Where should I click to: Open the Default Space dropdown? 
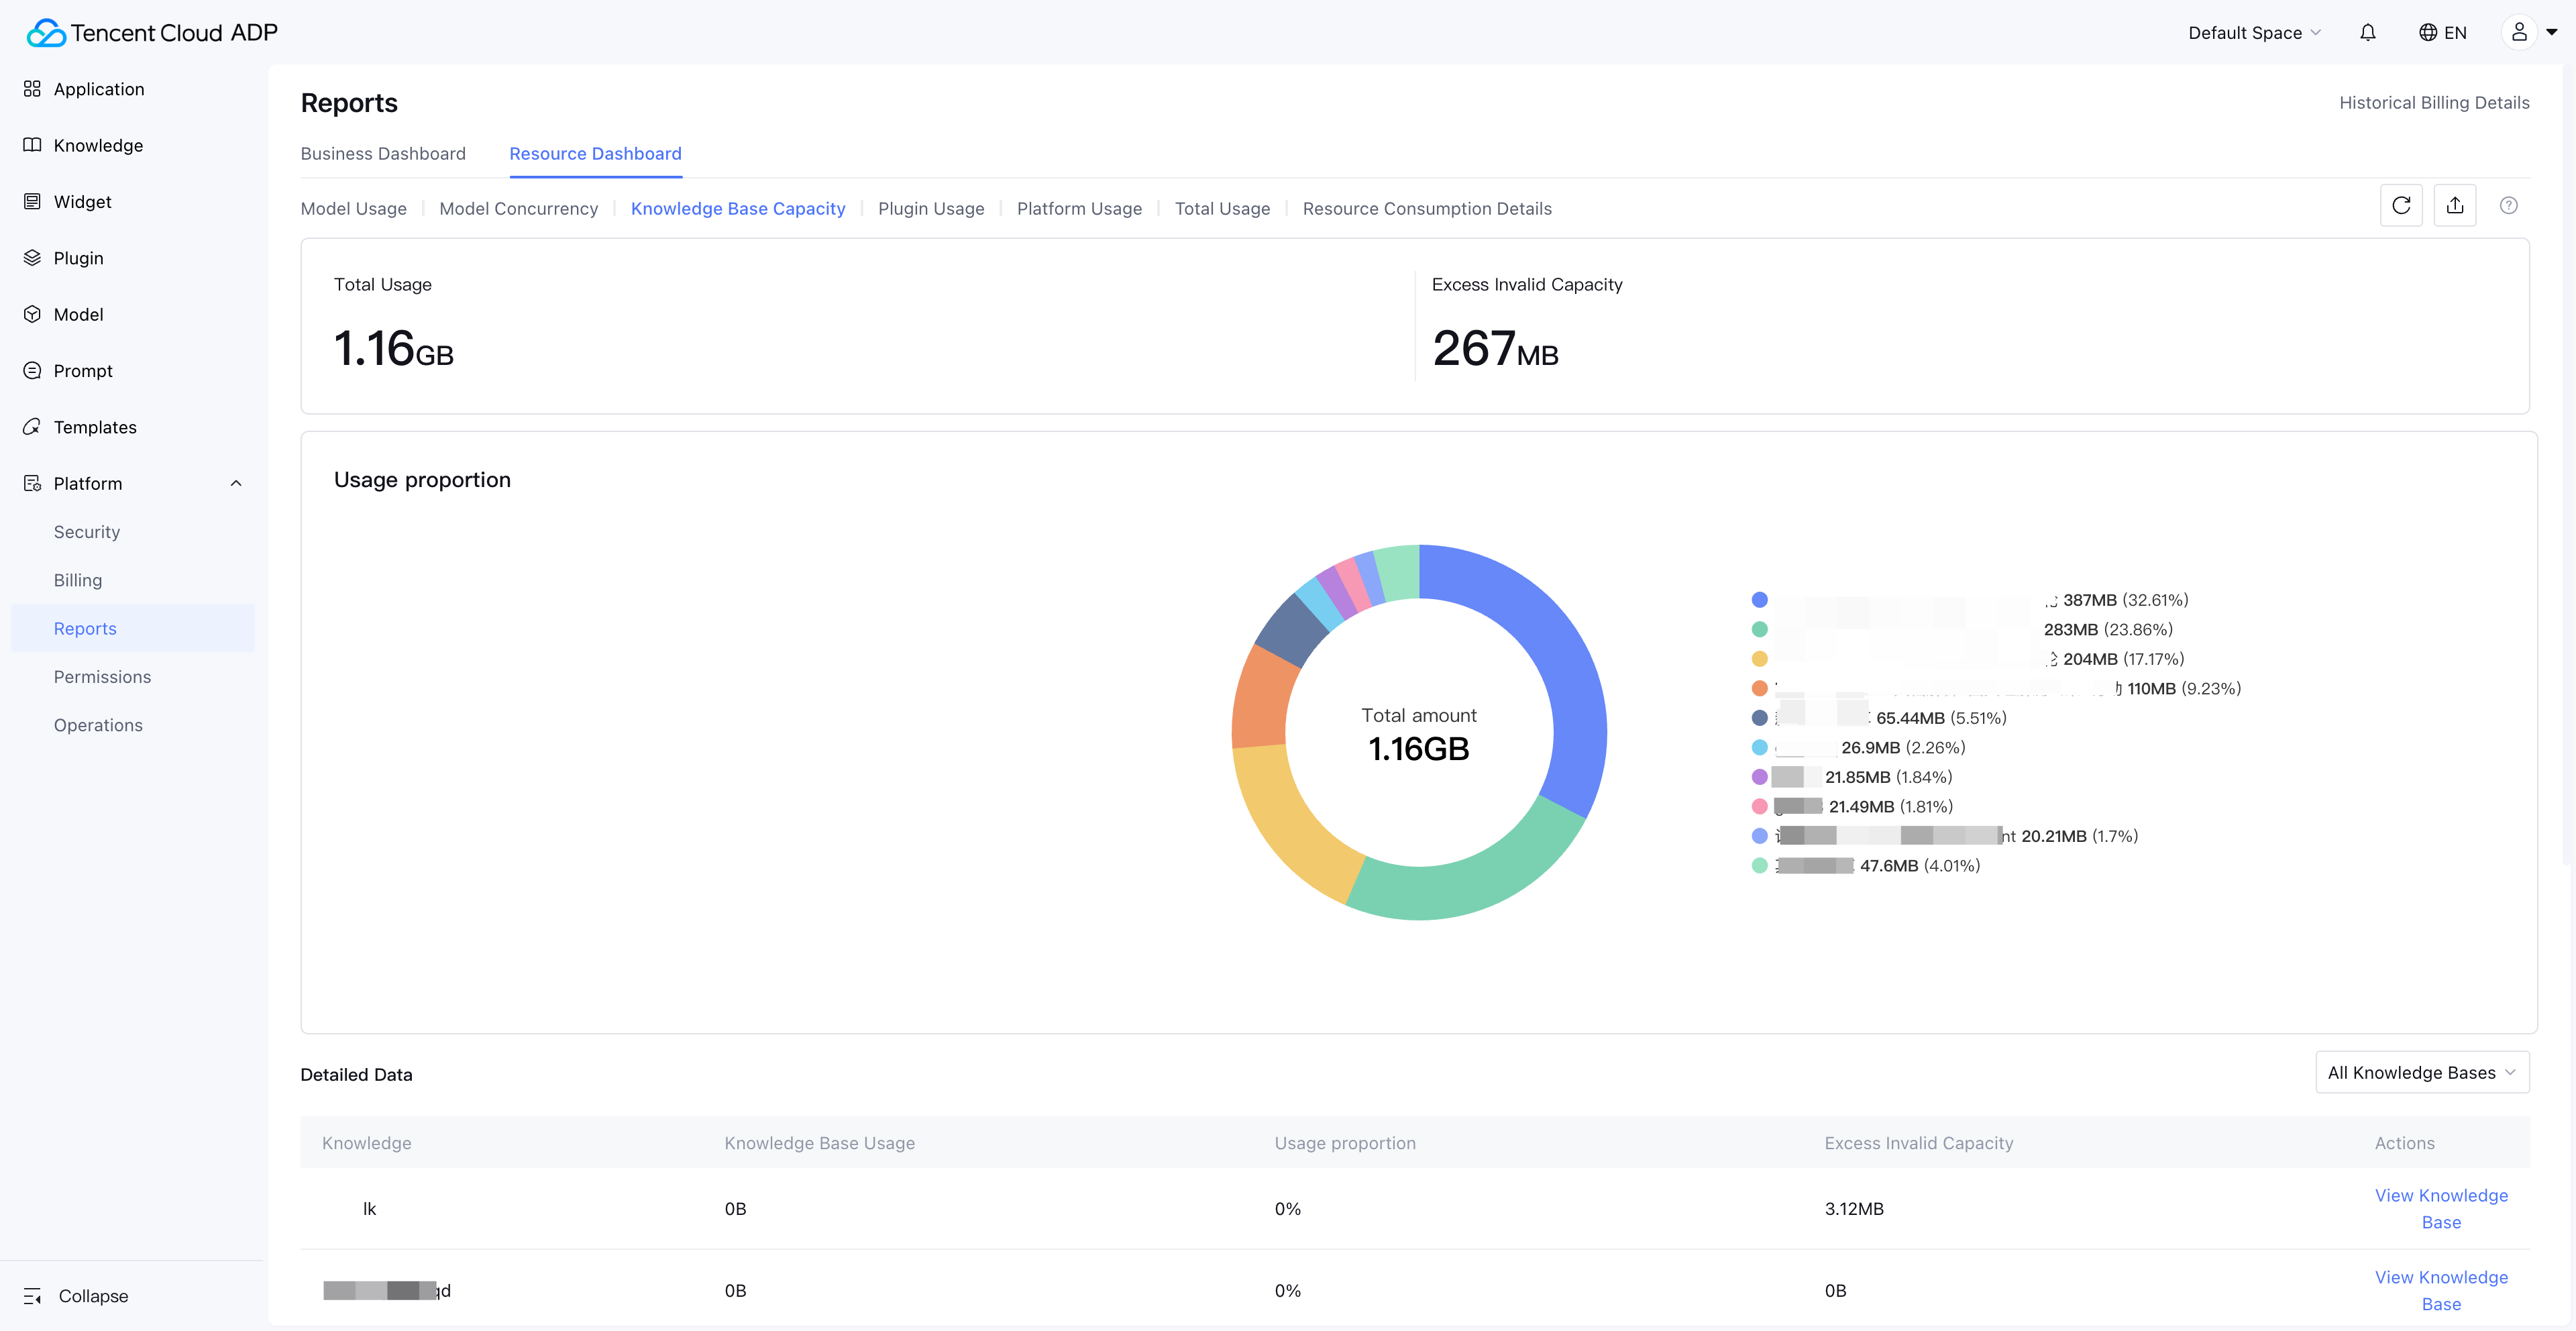[x=2253, y=33]
